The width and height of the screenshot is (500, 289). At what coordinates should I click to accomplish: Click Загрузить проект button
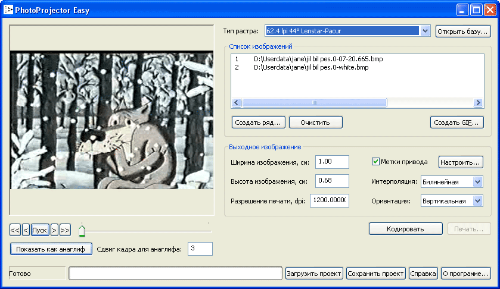tap(314, 274)
